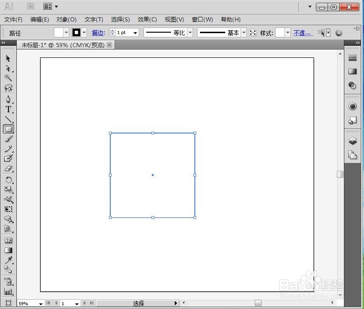Open the Graphic Styles panel icon
The width and height of the screenshot is (364, 309).
(352, 120)
